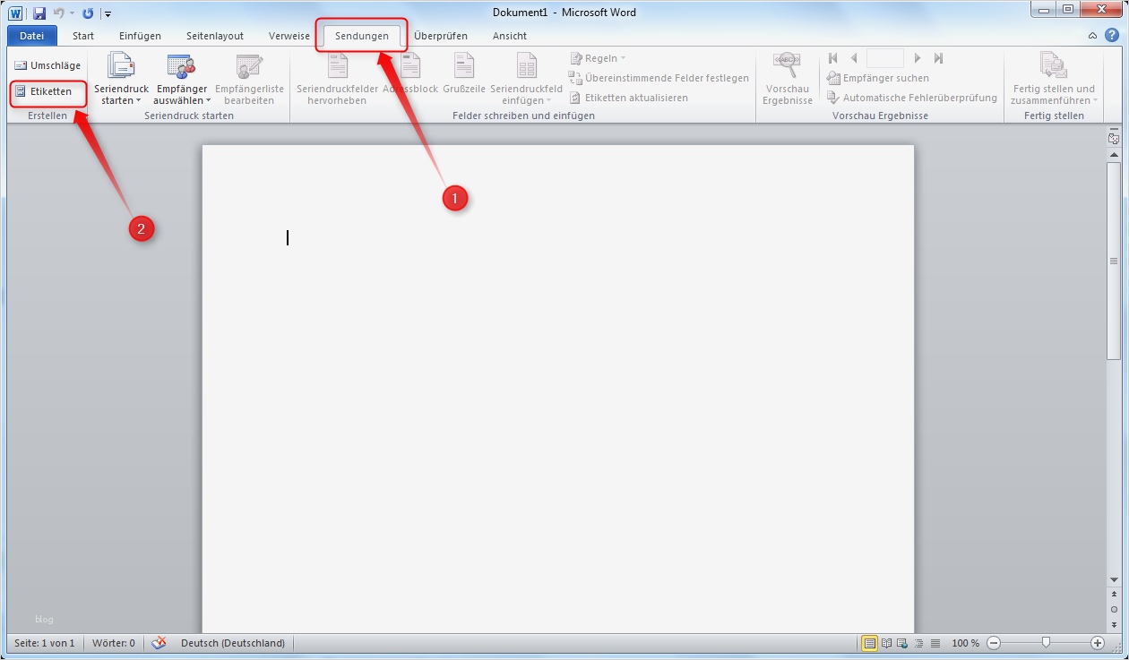
Task: Go to previous record arrow
Action: [854, 58]
